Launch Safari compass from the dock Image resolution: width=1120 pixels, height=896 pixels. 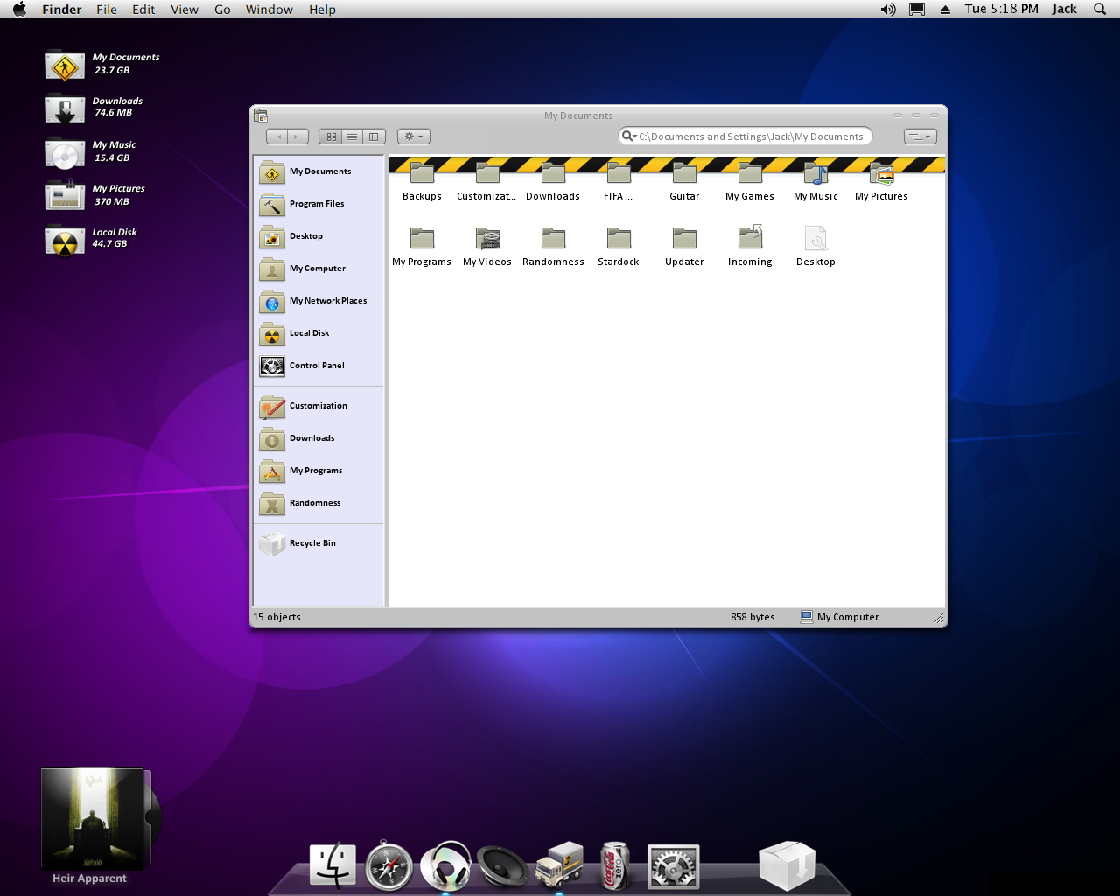tap(389, 866)
